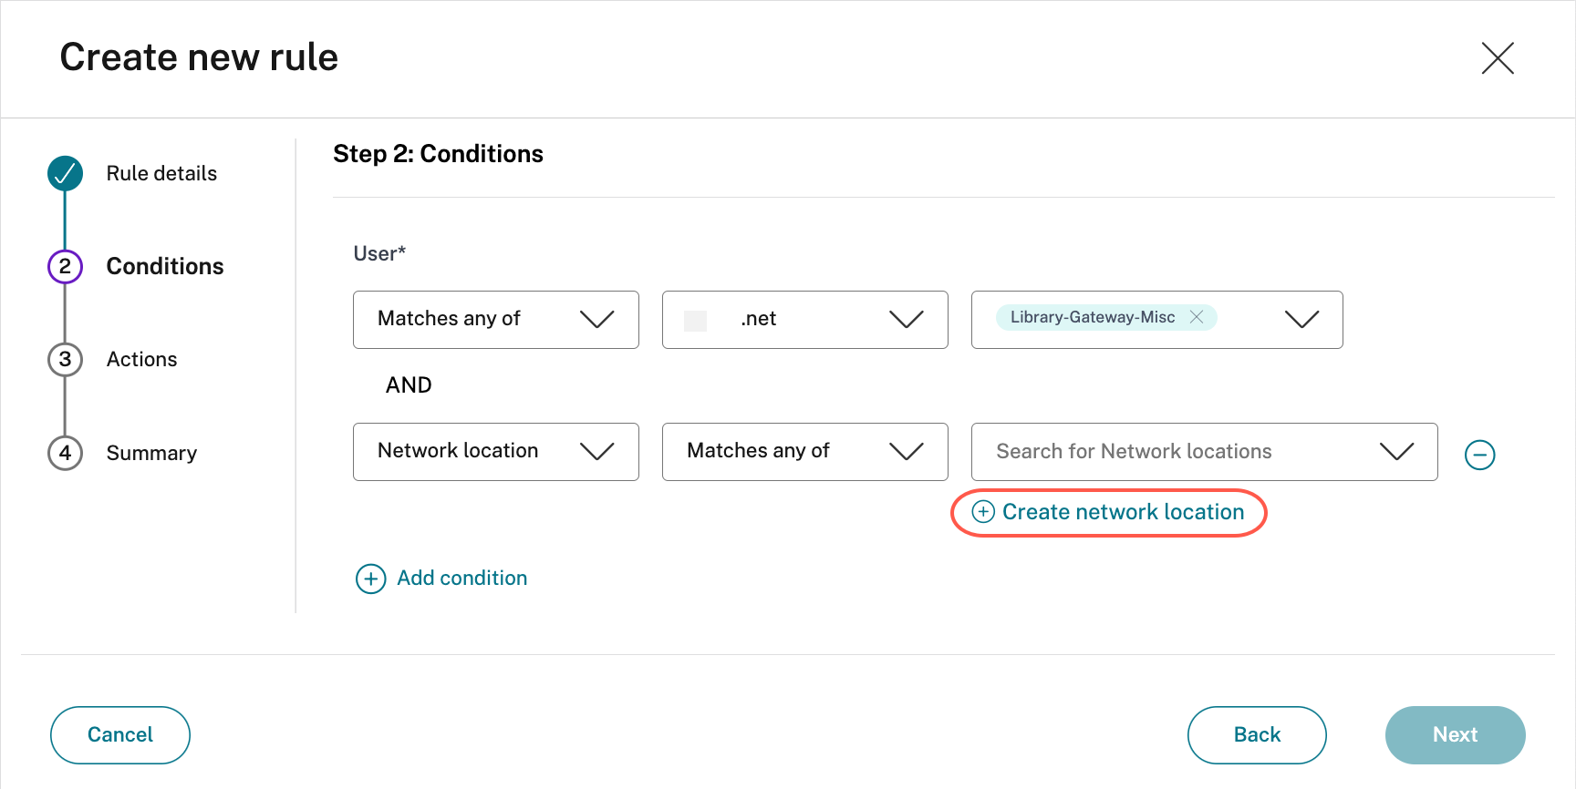The image size is (1576, 789).
Task: Click the step 4 circle icon
Action: click(65, 453)
